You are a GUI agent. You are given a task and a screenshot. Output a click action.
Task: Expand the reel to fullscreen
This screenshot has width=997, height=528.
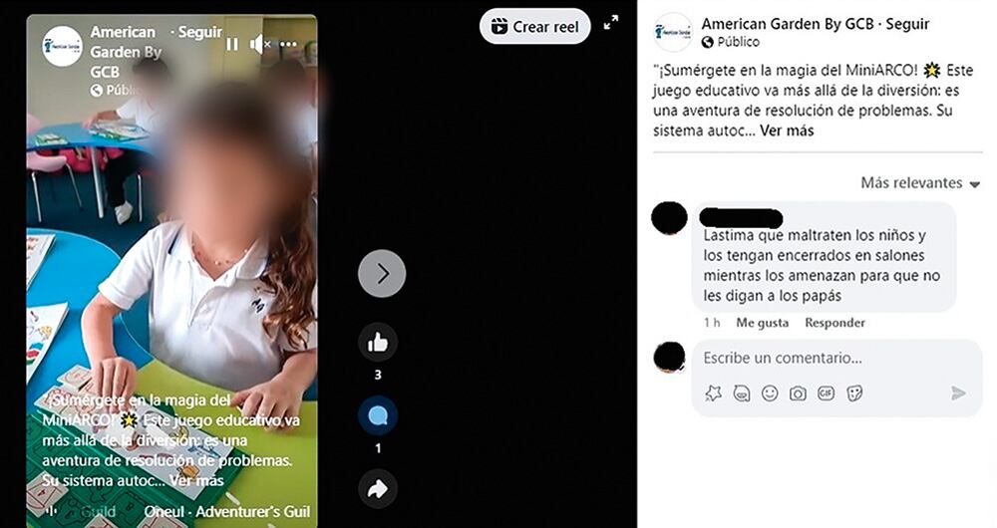[x=611, y=23]
